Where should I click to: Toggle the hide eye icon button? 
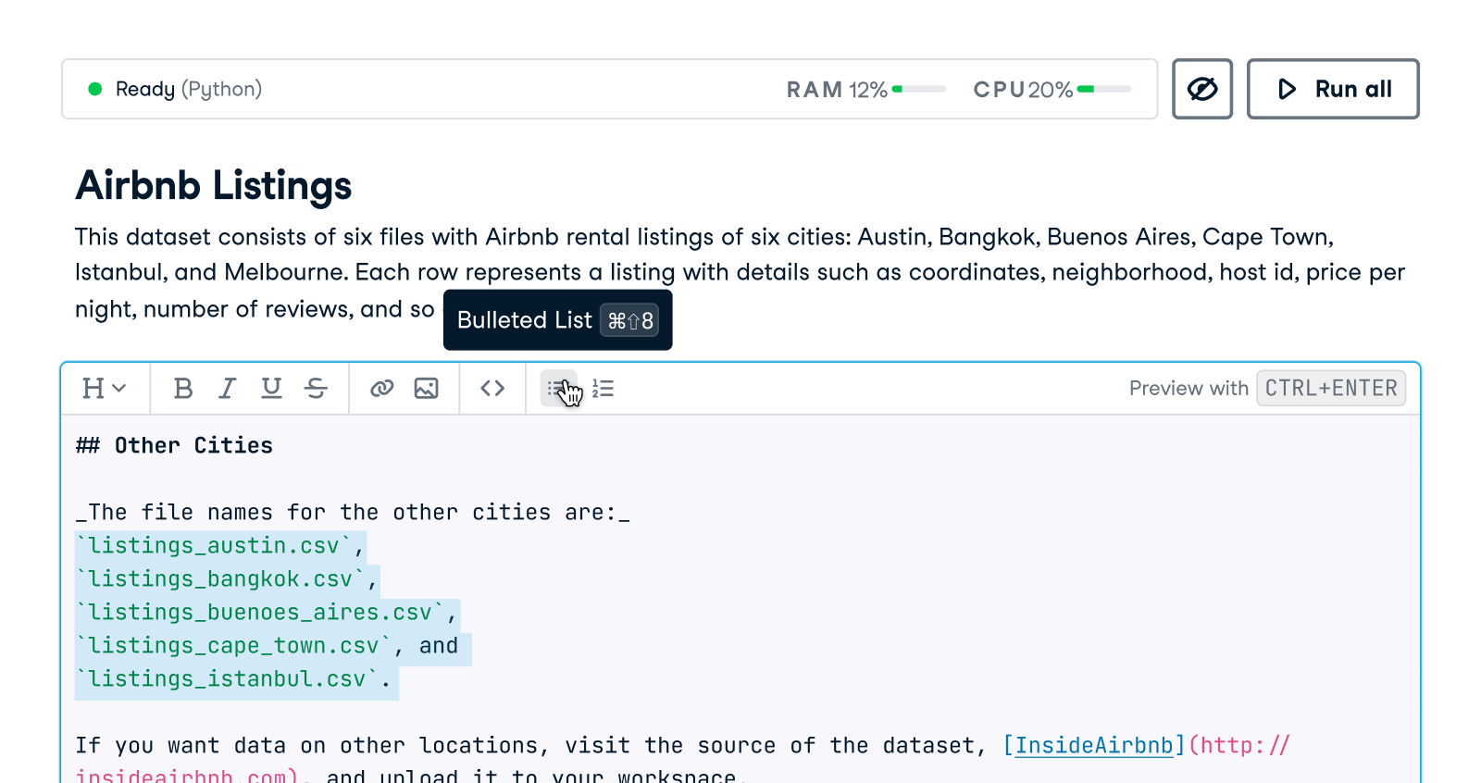pos(1202,89)
